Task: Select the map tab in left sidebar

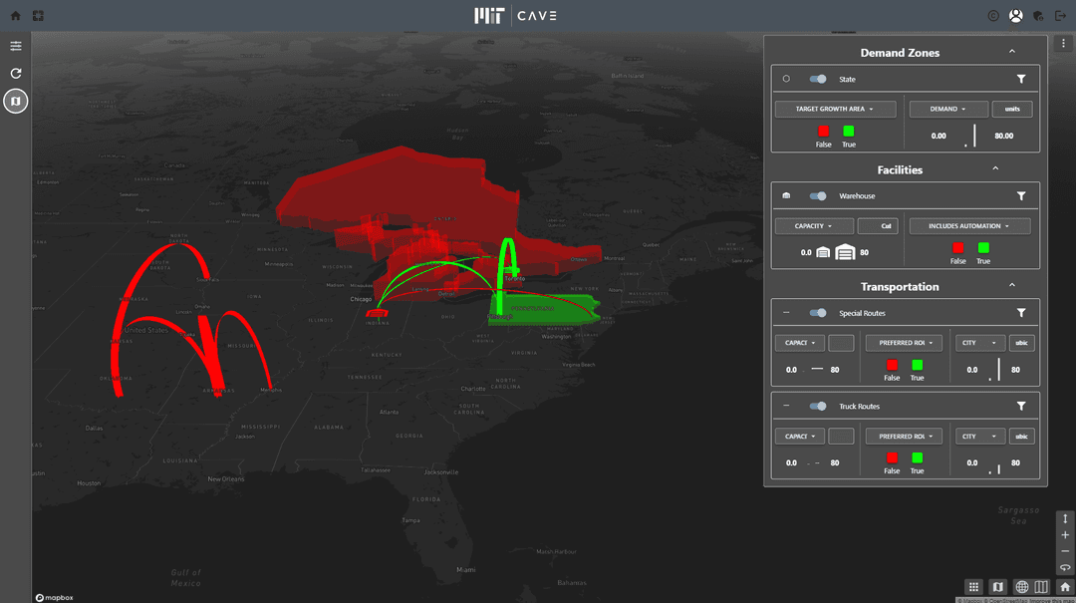Action: coord(16,101)
